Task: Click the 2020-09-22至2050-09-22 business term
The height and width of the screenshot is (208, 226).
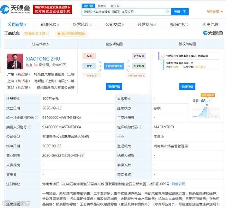Action: pos(63,155)
